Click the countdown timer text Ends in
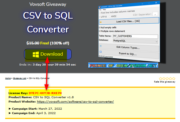 (x=48, y=65)
